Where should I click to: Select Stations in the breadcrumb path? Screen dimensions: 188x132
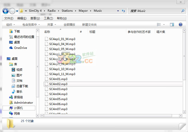(67, 11)
